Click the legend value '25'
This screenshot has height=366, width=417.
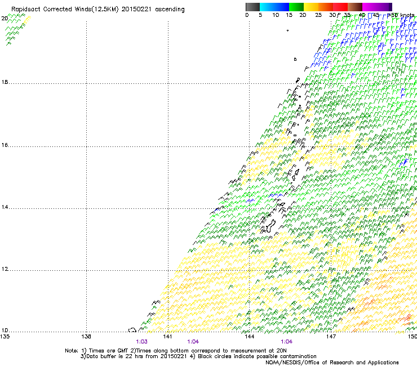coord(318,15)
